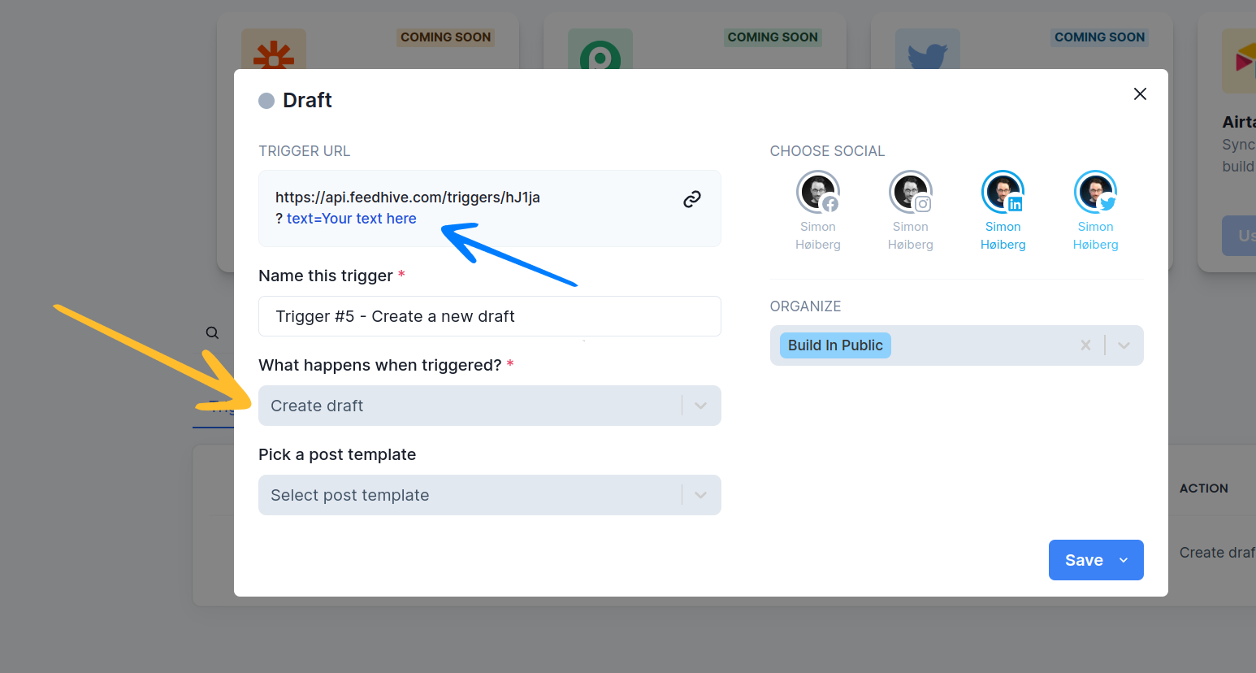Open 'What happens when triggered' dropdown
The width and height of the screenshot is (1256, 673).
pyautogui.click(x=489, y=406)
